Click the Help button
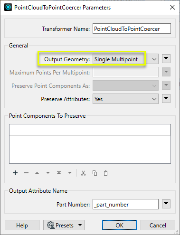Screen dimensions: 180x235 (22, 225)
